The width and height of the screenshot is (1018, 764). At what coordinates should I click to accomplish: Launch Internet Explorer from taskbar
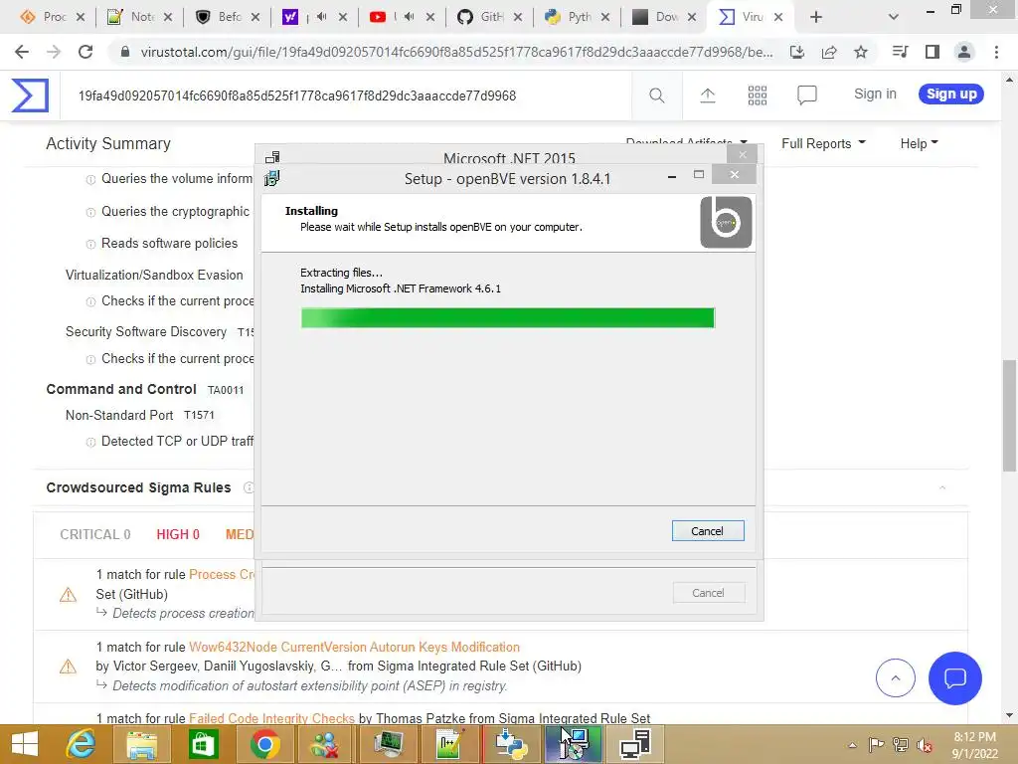click(x=82, y=744)
